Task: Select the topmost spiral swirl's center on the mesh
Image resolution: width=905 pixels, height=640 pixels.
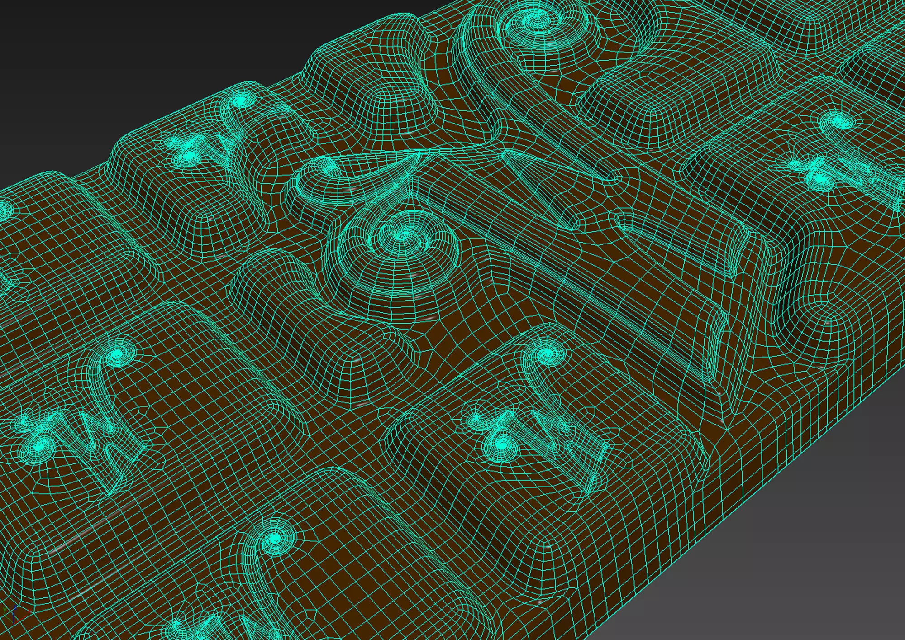Action: pos(534,20)
